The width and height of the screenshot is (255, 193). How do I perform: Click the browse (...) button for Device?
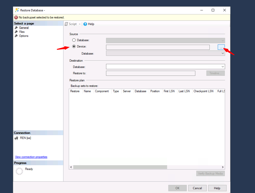(221, 47)
